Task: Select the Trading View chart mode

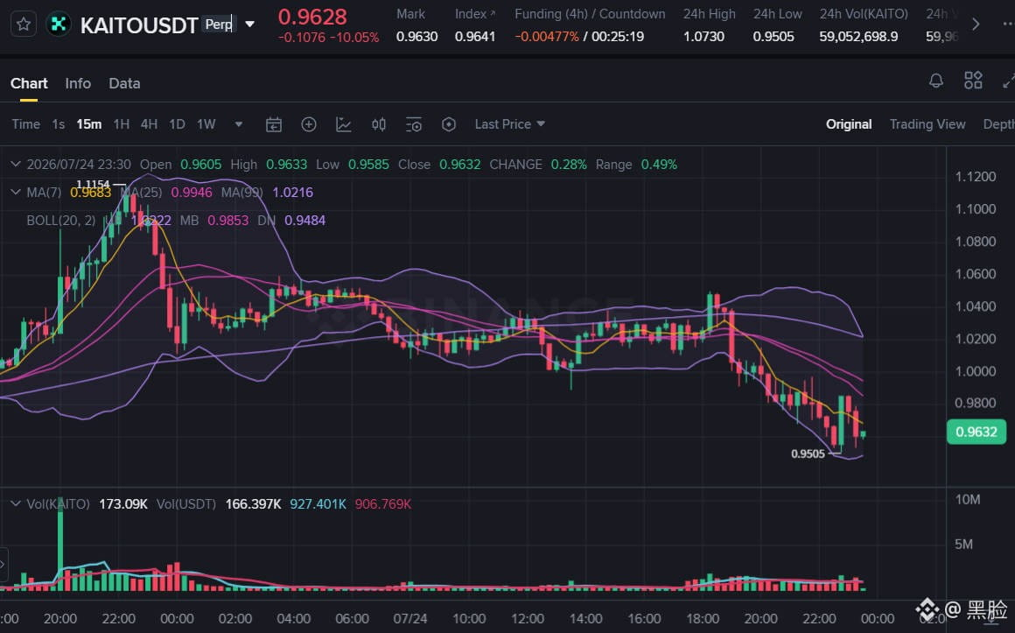Action: click(927, 124)
